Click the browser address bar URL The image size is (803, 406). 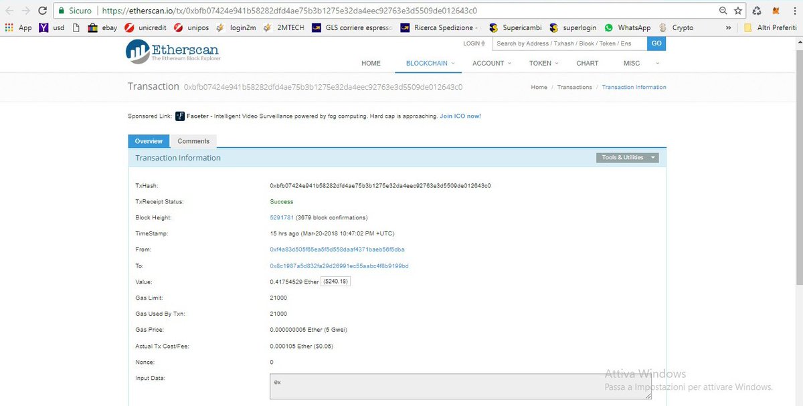click(x=290, y=11)
